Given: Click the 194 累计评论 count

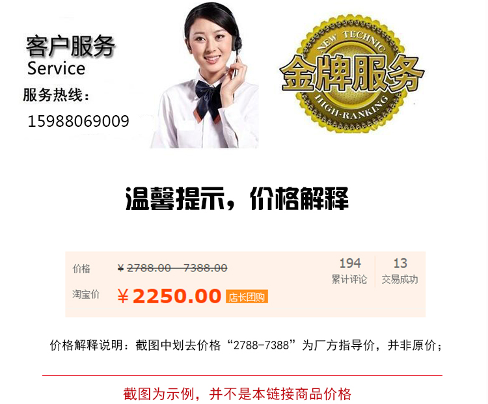Looking at the screenshot, I should coord(349,271).
